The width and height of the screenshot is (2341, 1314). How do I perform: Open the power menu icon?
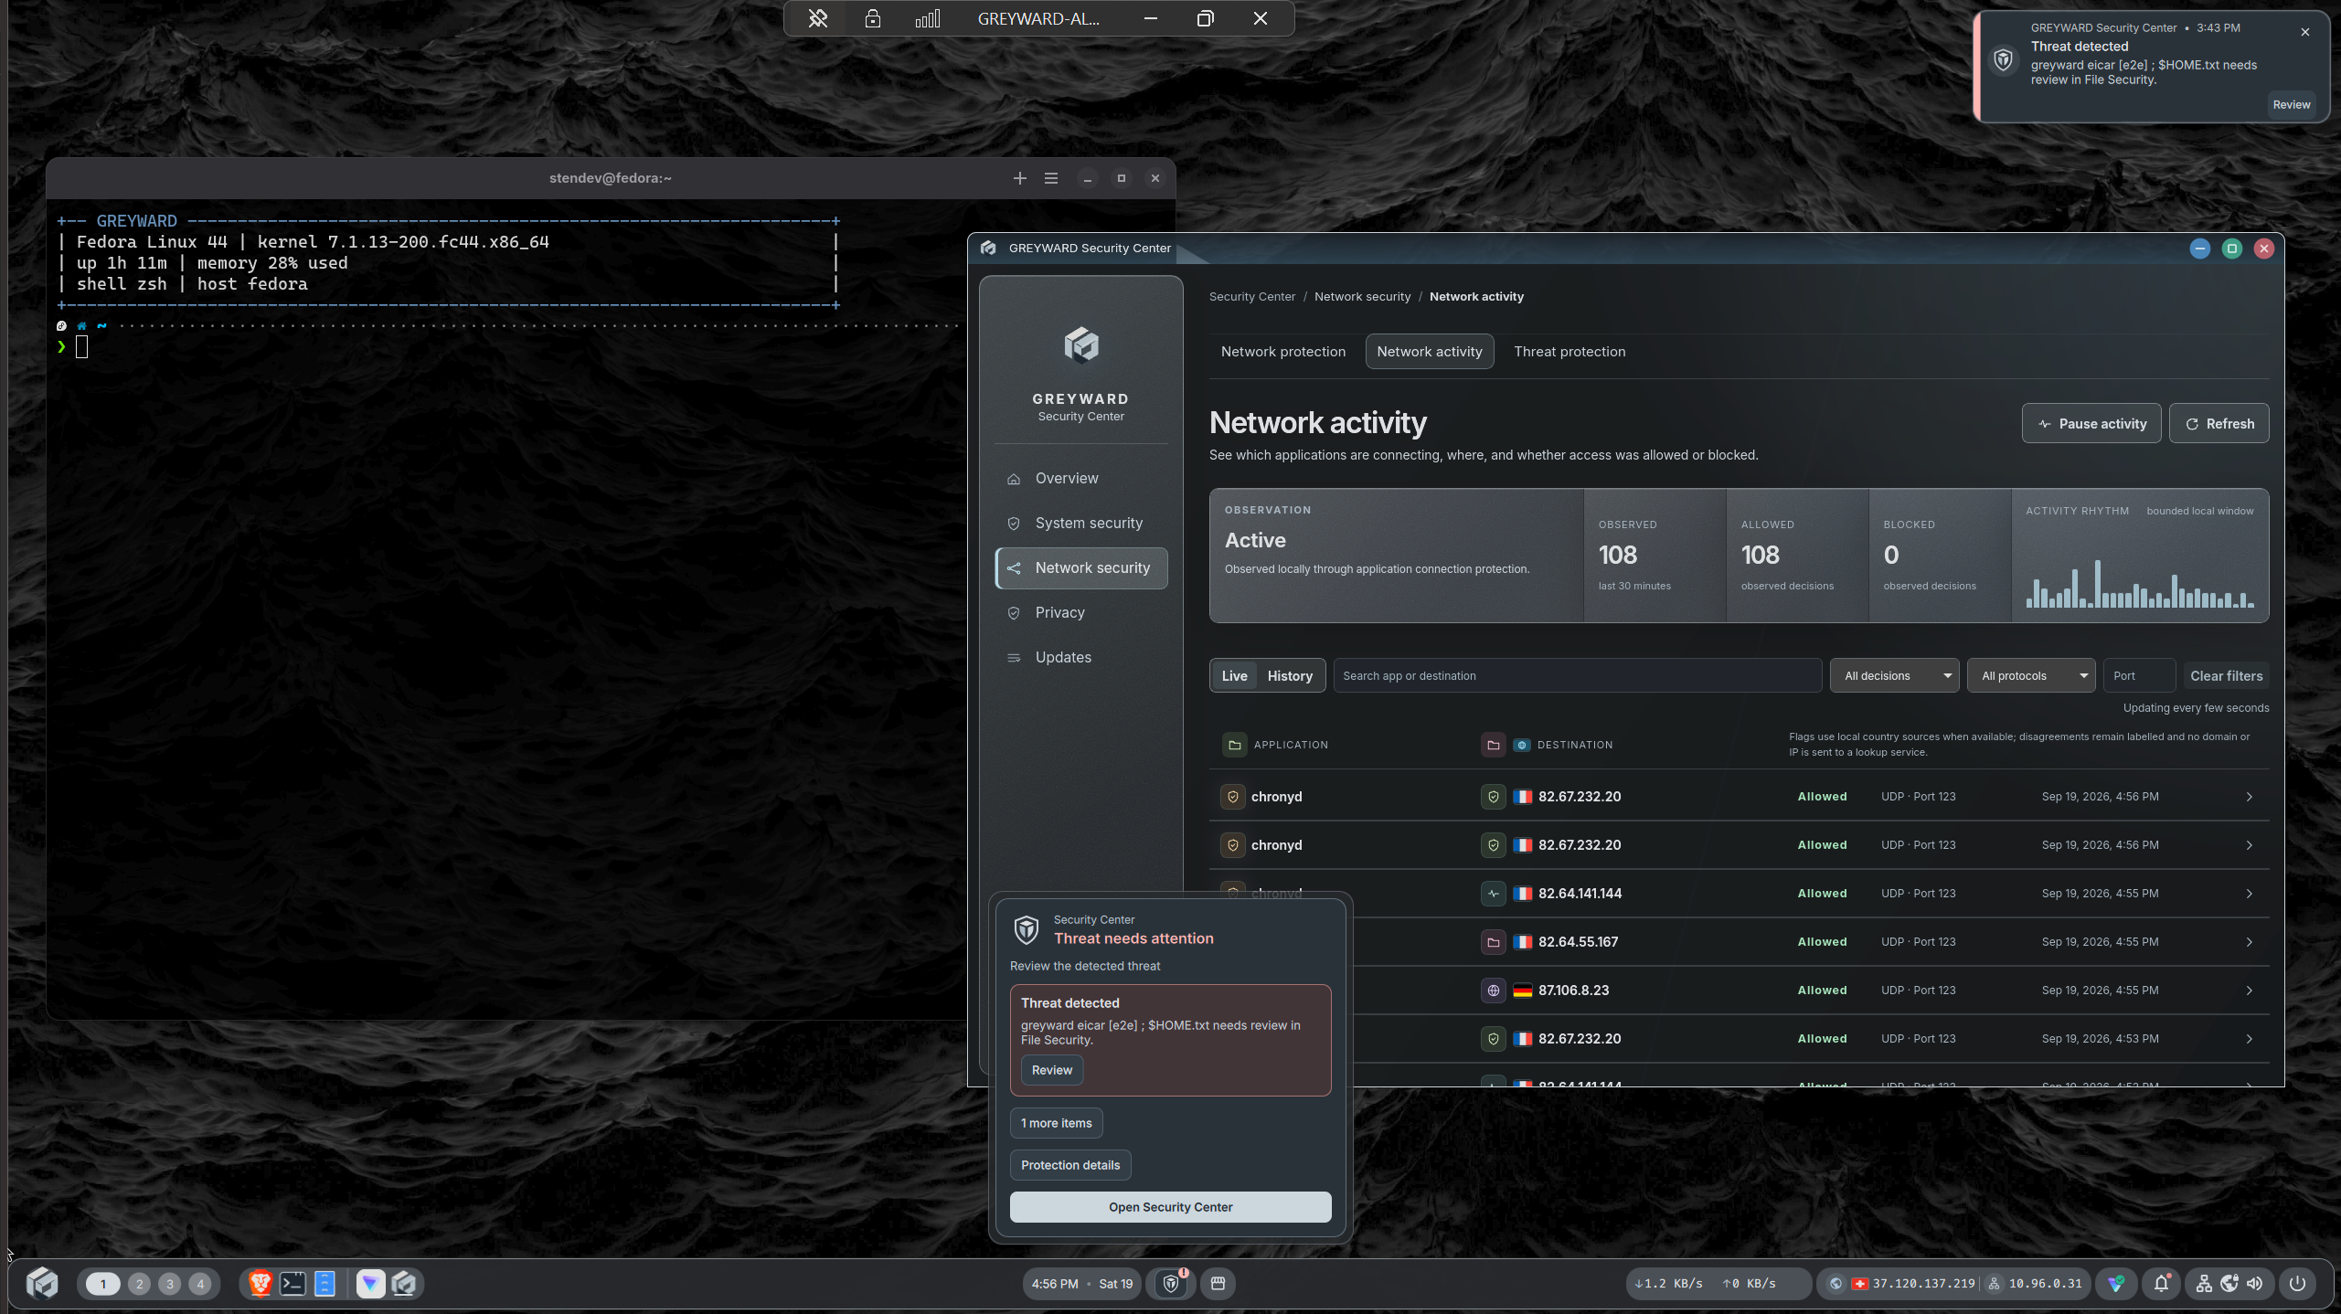(2297, 1283)
